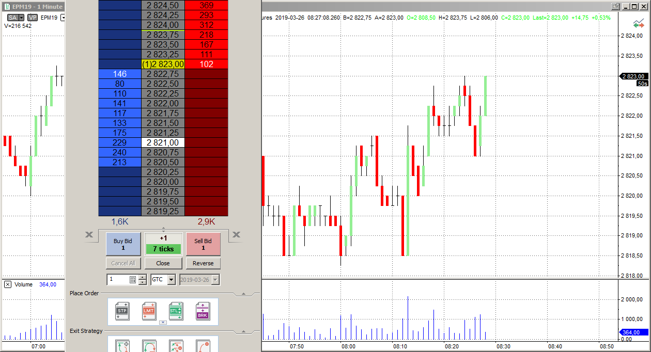Click the total ask volume 2,9K

[x=207, y=222]
